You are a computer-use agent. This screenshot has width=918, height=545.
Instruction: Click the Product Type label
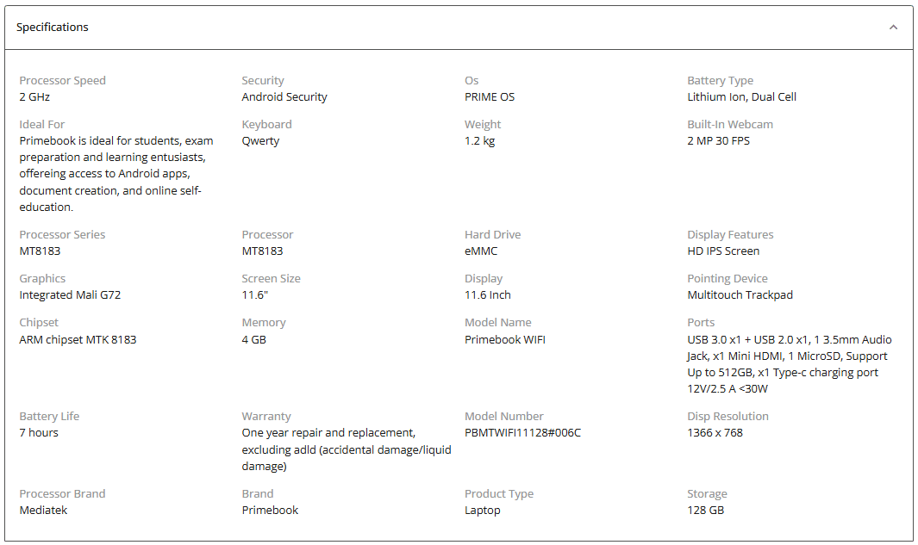(x=499, y=493)
